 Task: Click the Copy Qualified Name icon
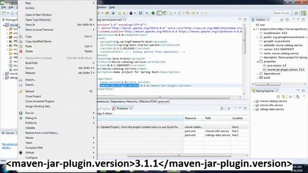21,42
